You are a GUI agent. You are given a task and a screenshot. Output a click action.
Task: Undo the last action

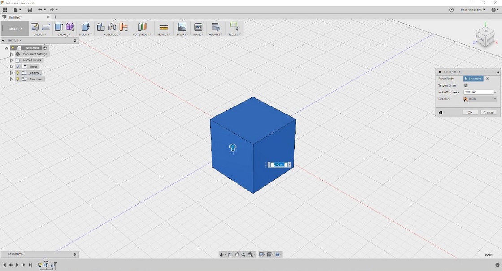pos(40,10)
